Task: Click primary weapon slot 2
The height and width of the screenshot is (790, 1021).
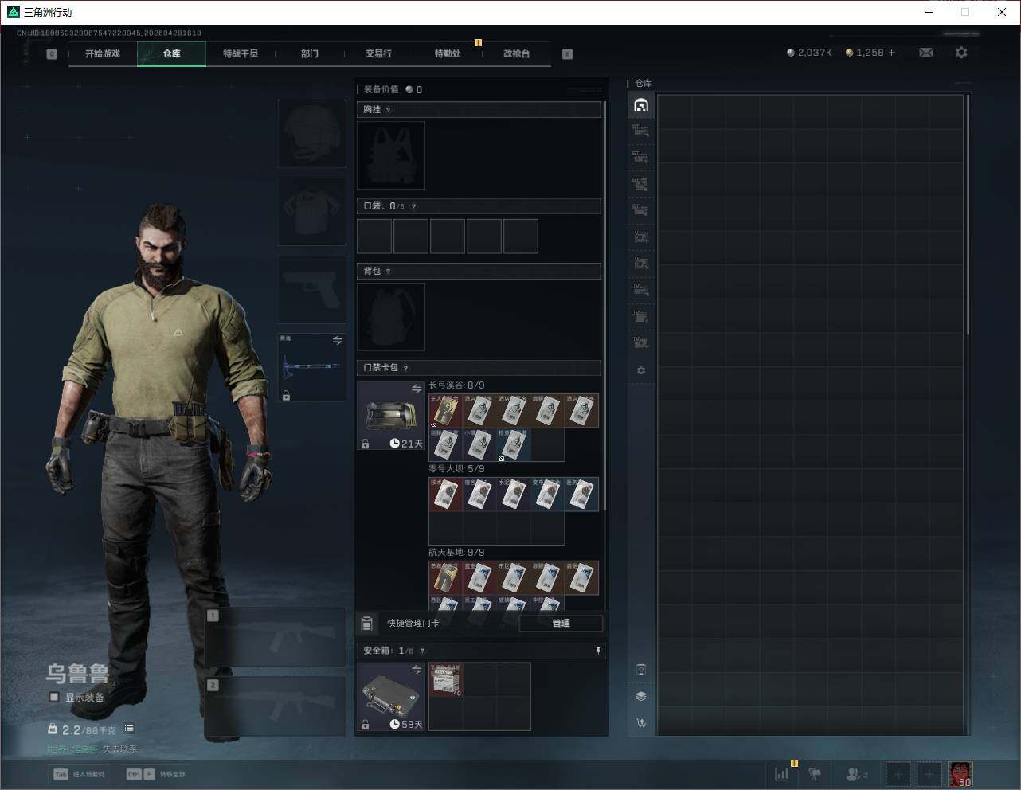Action: tap(276, 706)
